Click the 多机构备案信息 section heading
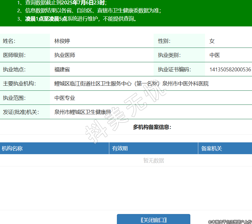 click(152, 127)
